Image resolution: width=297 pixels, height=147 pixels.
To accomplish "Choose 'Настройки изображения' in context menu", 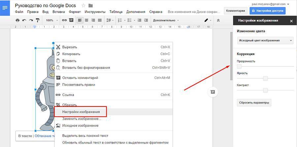I will 81,112.
